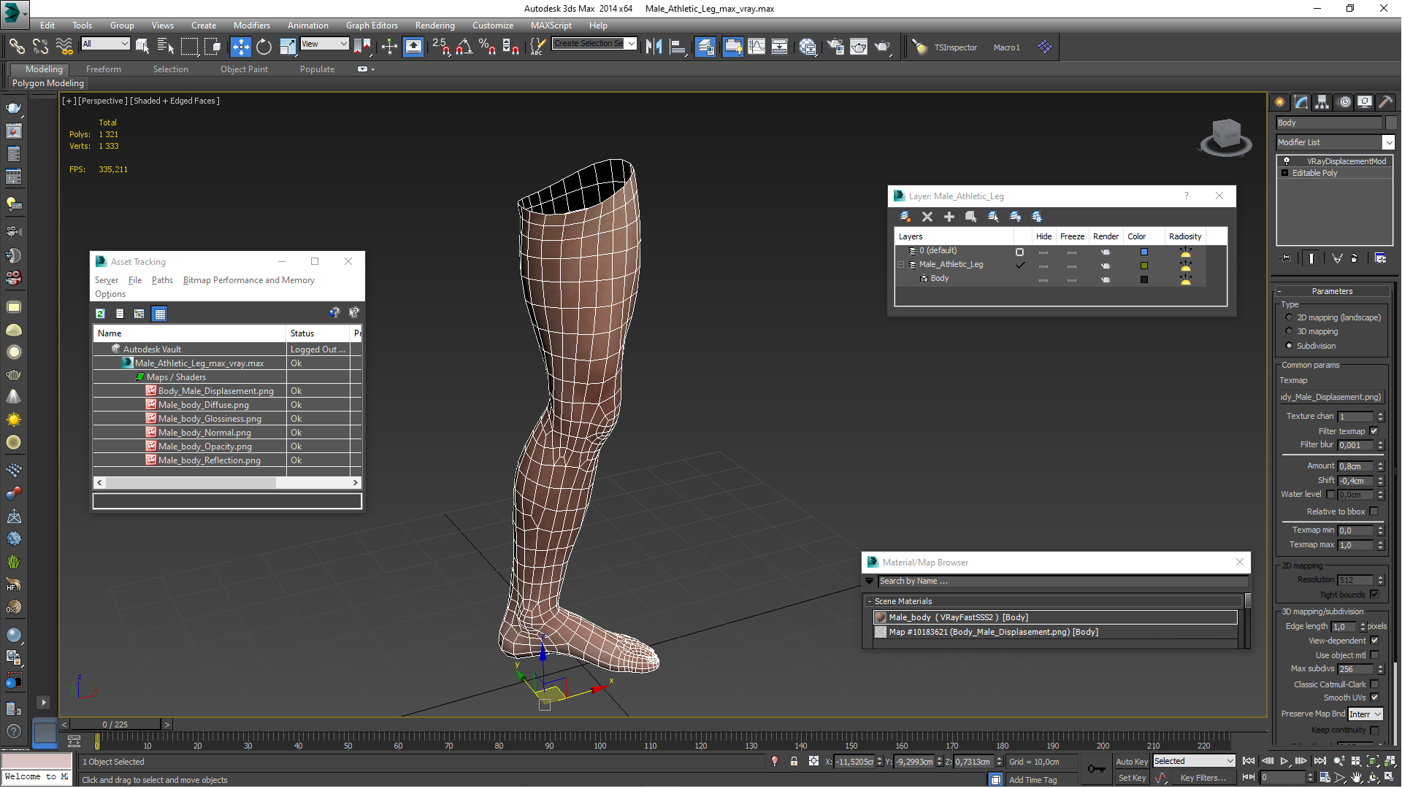
Task: Open Curve Editor from toolbar
Action: tap(756, 47)
